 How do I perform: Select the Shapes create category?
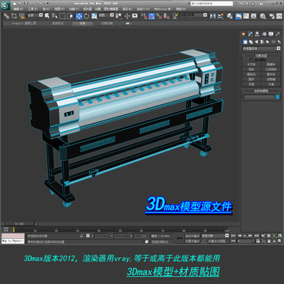point(251,42)
